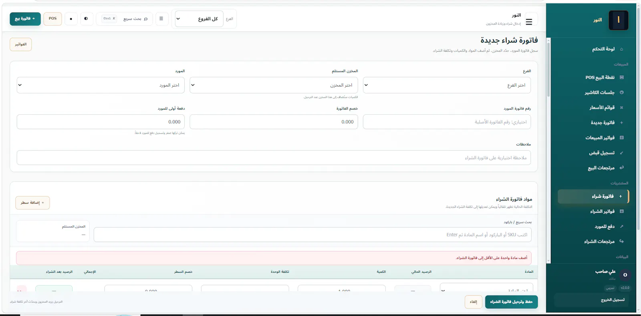641x316 pixels.
Task: Open the list menu icon beside quick search
Action: pyautogui.click(x=161, y=18)
